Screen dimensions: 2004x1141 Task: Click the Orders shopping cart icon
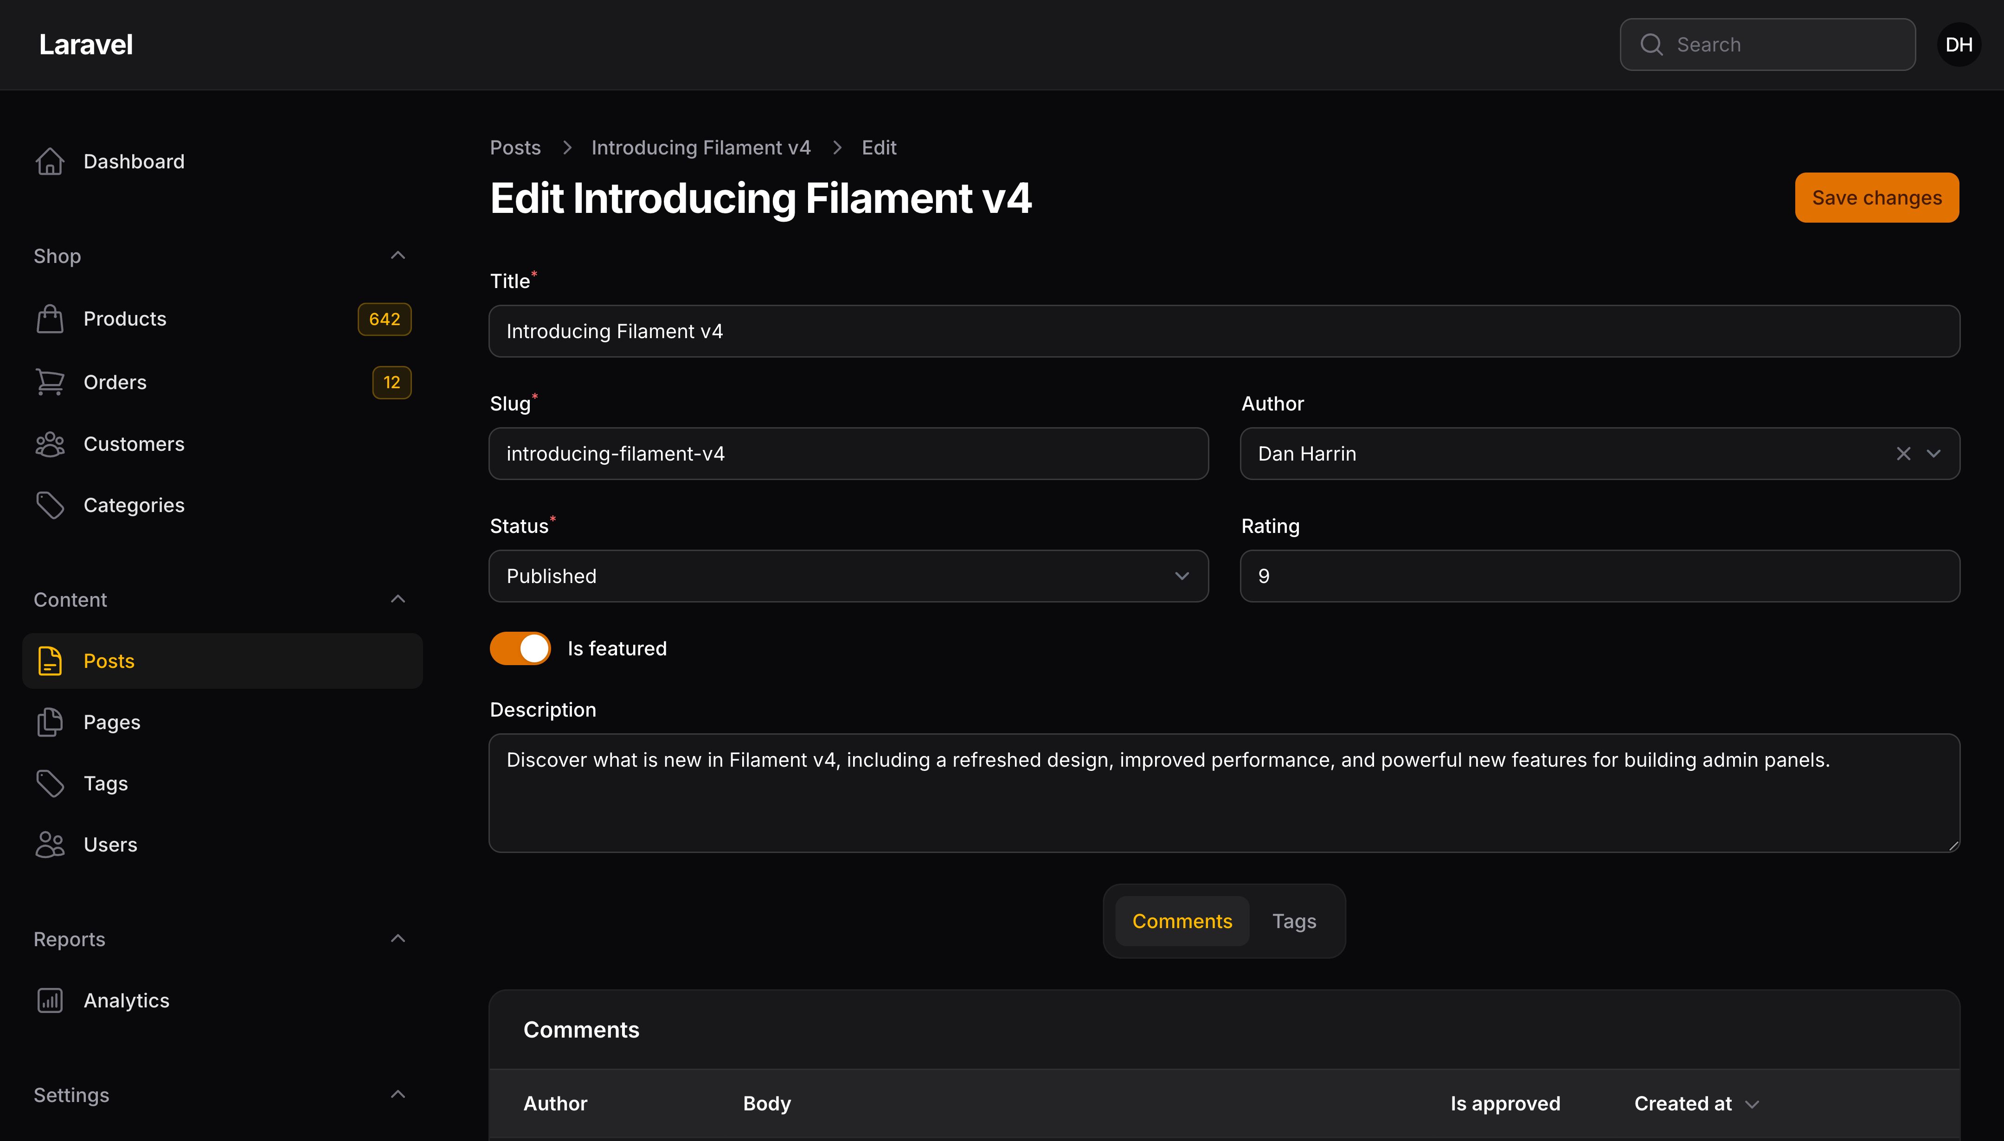click(49, 383)
